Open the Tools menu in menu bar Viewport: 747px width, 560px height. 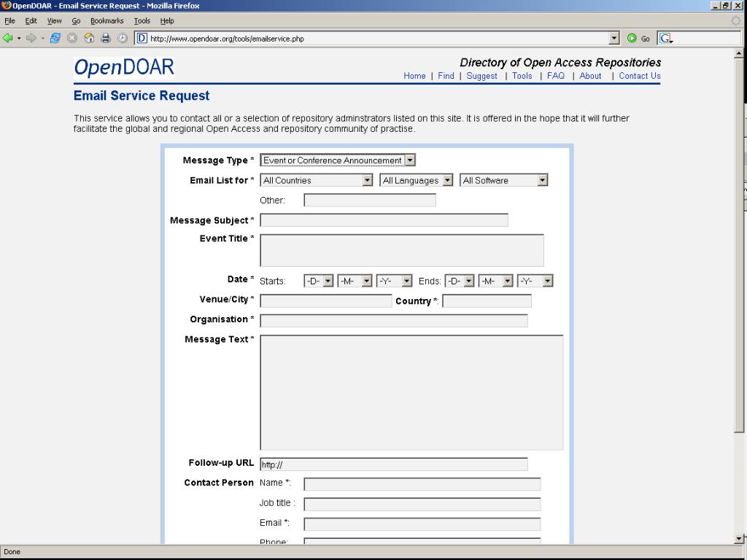tap(142, 21)
